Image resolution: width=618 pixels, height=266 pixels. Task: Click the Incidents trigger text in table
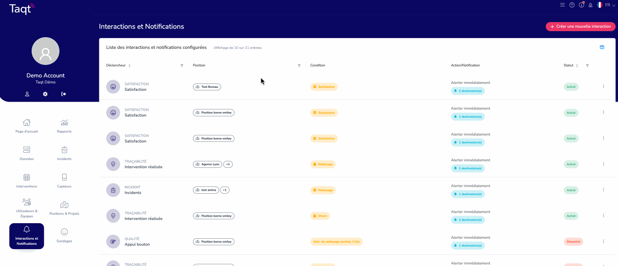coord(133,193)
